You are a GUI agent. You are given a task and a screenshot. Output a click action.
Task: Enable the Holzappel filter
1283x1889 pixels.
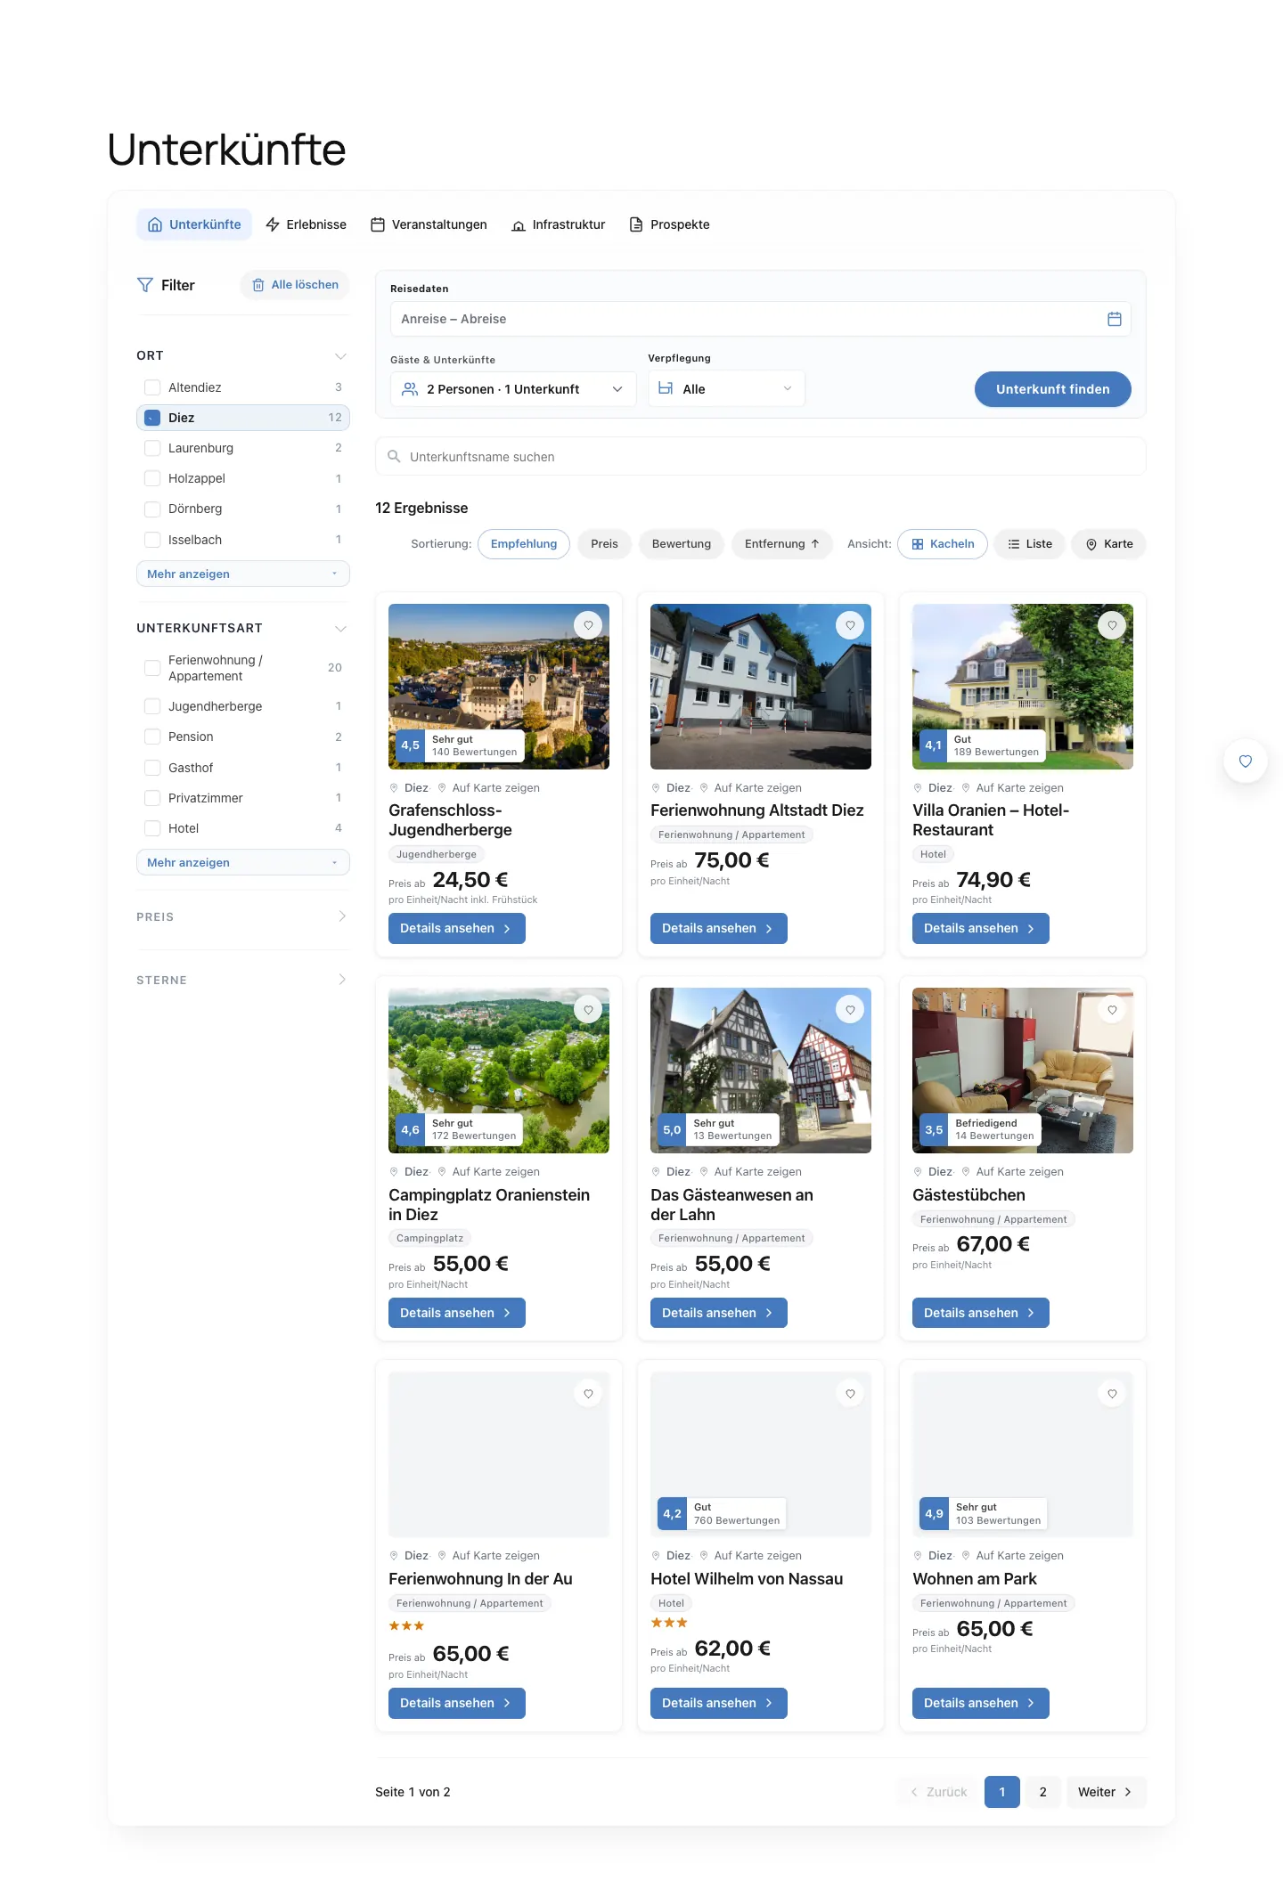[x=152, y=478]
